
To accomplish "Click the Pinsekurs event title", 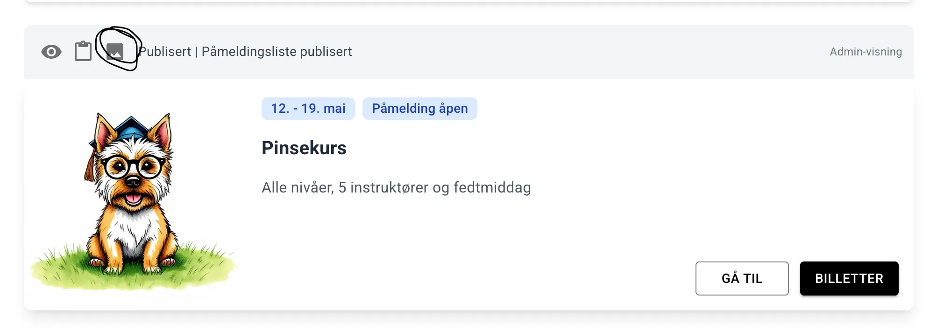I will 304,148.
